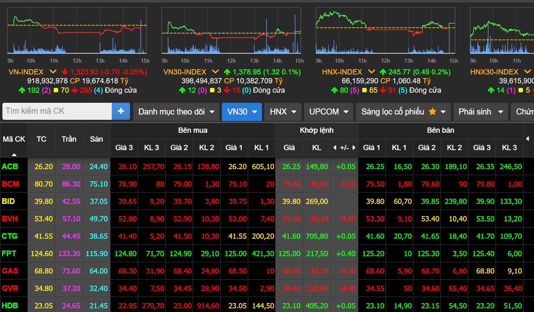
Task: Click the VN30-INDEX label
Action: click(x=185, y=72)
